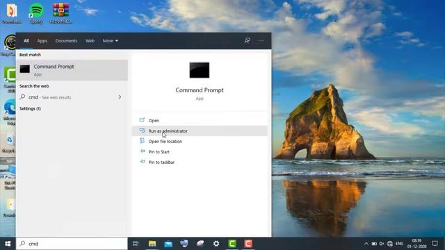Switch to the Web search tab
Image resolution: width=445 pixels, height=250 pixels.
click(x=90, y=41)
